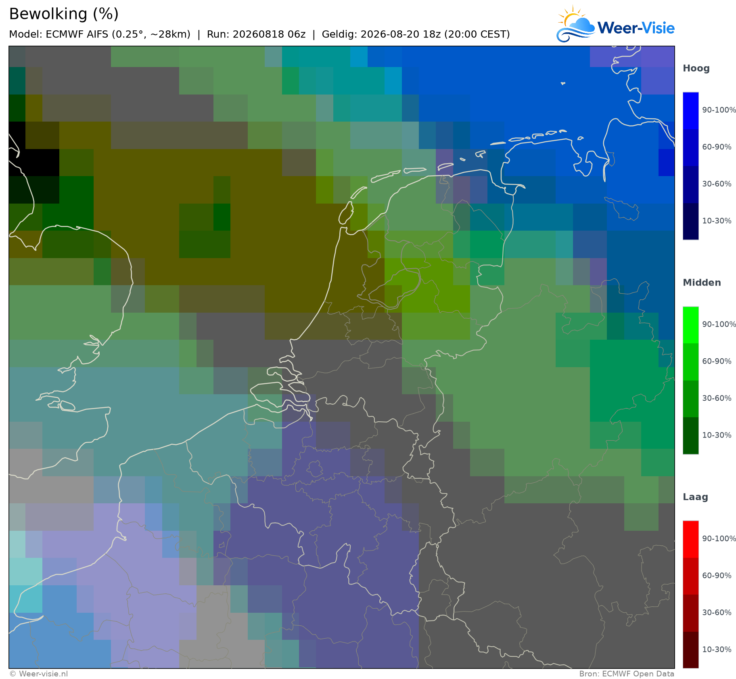Image resolution: width=736 pixels, height=679 pixels.
Task: Select the Midden 10-30% dark green swatch
Action: coord(690,435)
